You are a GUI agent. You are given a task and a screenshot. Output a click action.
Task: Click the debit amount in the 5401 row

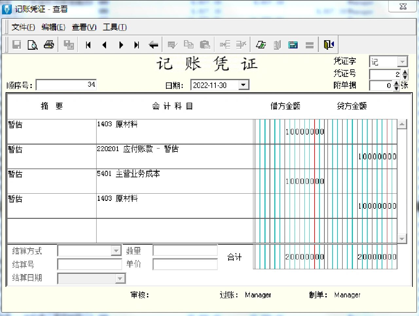[305, 181]
